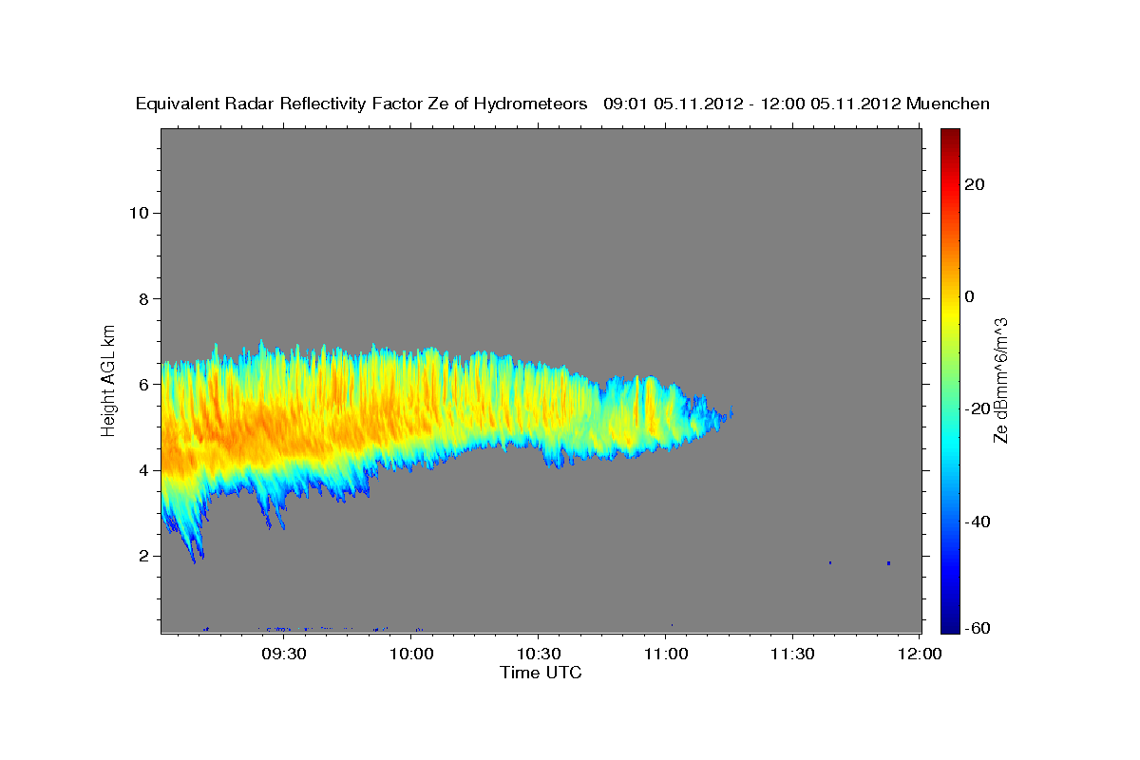Click the yellow section of the colorbar

tap(950, 313)
